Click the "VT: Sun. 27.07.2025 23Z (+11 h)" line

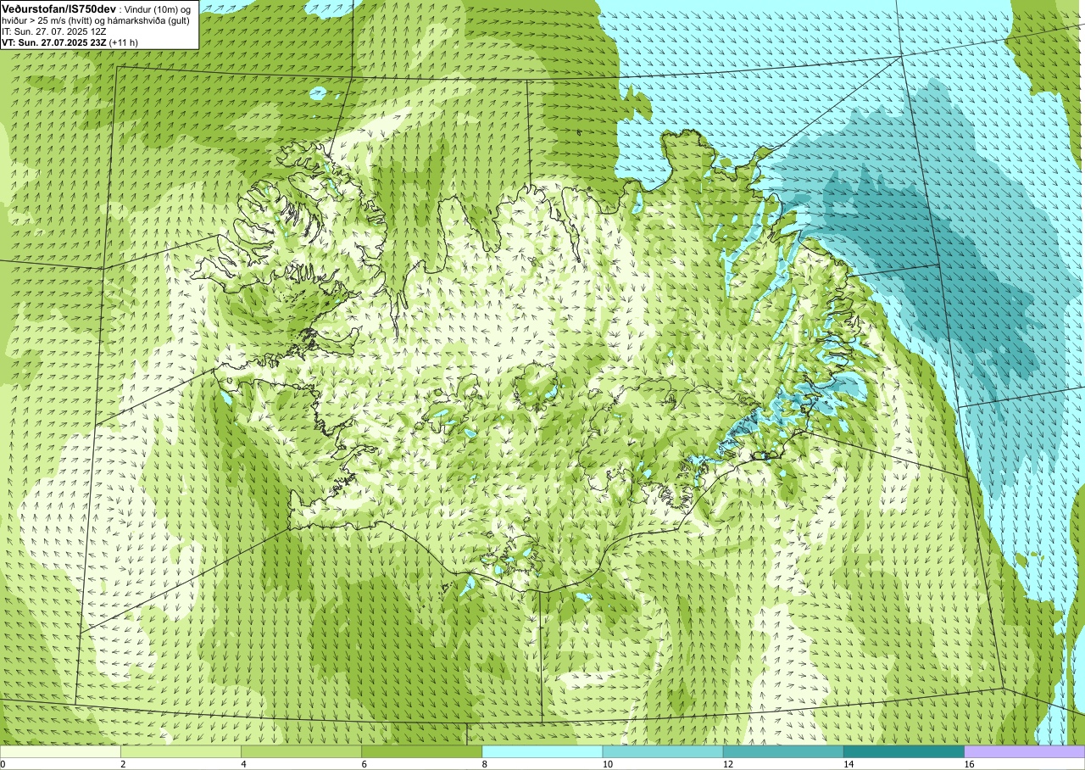[x=70, y=42]
